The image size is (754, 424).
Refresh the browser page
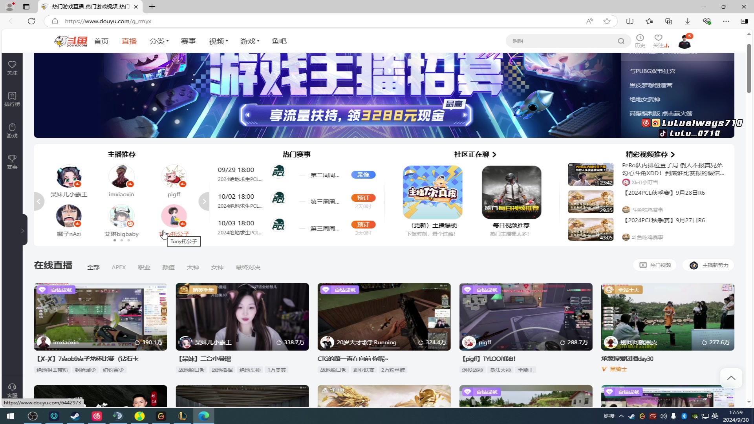click(x=31, y=21)
